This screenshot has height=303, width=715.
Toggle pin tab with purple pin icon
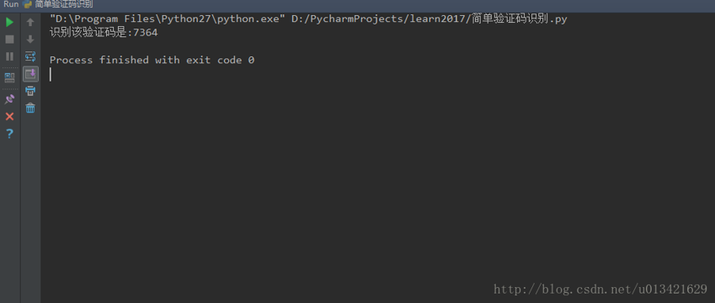pos(9,98)
